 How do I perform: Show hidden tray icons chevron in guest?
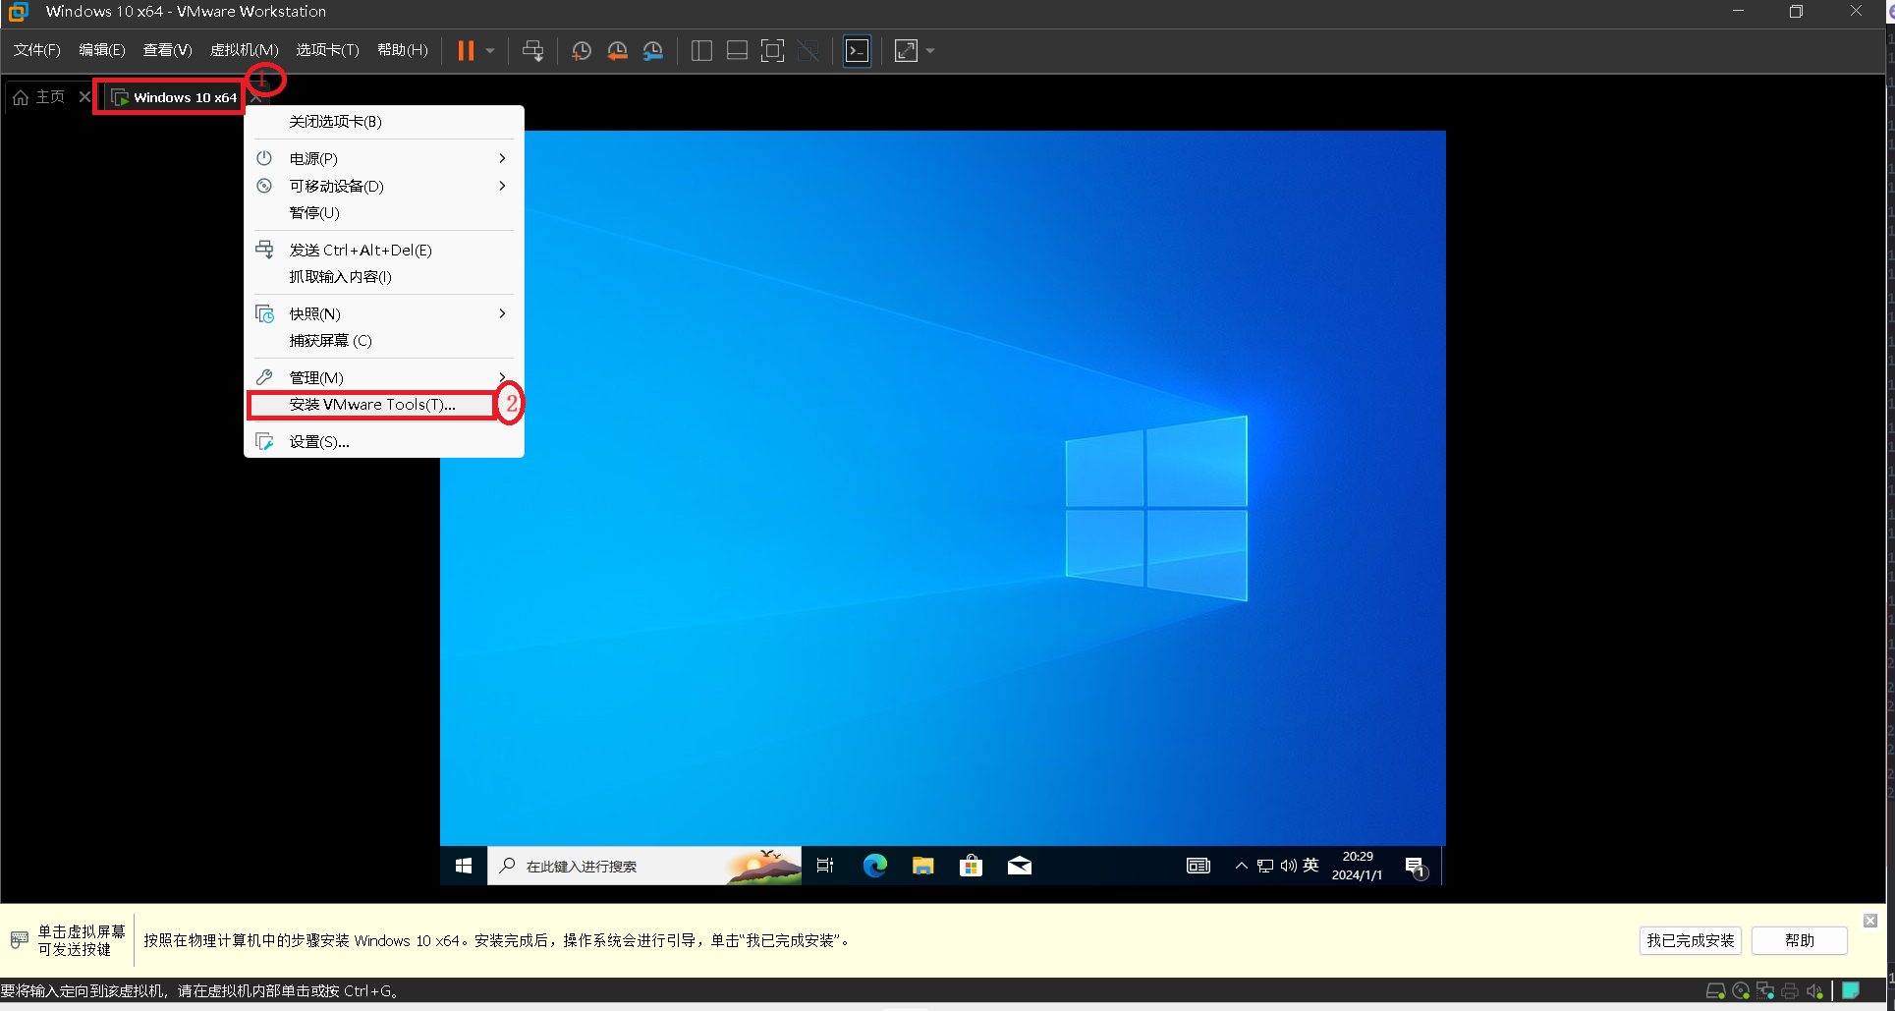coord(1242,866)
